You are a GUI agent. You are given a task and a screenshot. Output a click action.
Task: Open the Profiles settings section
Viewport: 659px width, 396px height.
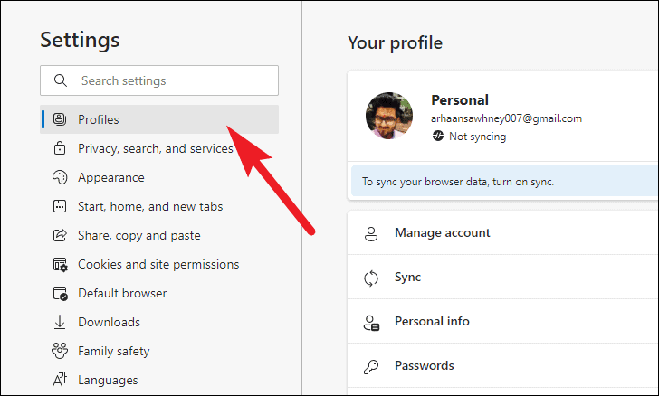coord(159,119)
